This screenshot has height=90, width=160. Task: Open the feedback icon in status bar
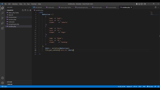click(155, 86)
